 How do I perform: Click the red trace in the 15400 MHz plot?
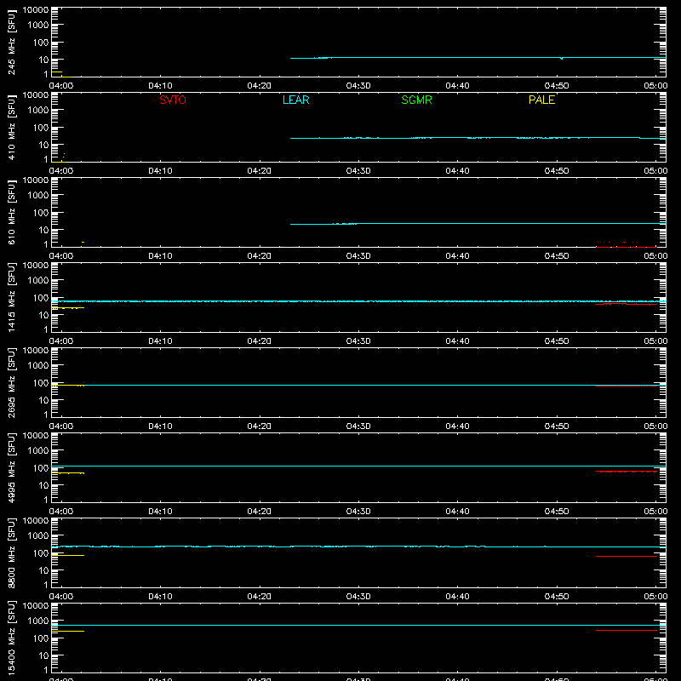pyautogui.click(x=627, y=630)
